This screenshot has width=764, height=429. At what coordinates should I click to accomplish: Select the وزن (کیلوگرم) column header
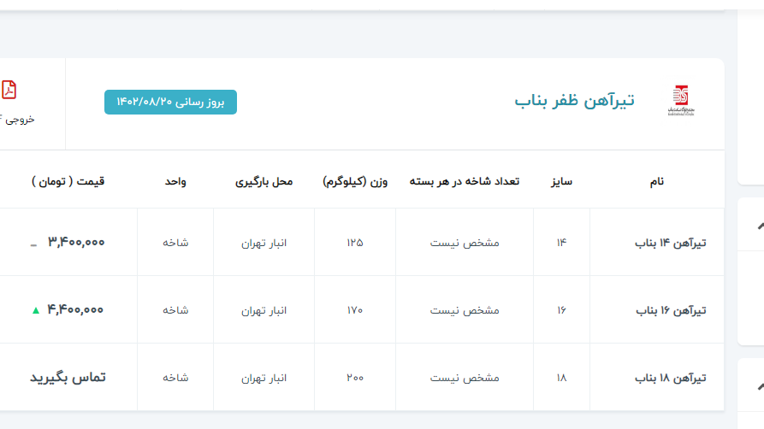pyautogui.click(x=354, y=181)
